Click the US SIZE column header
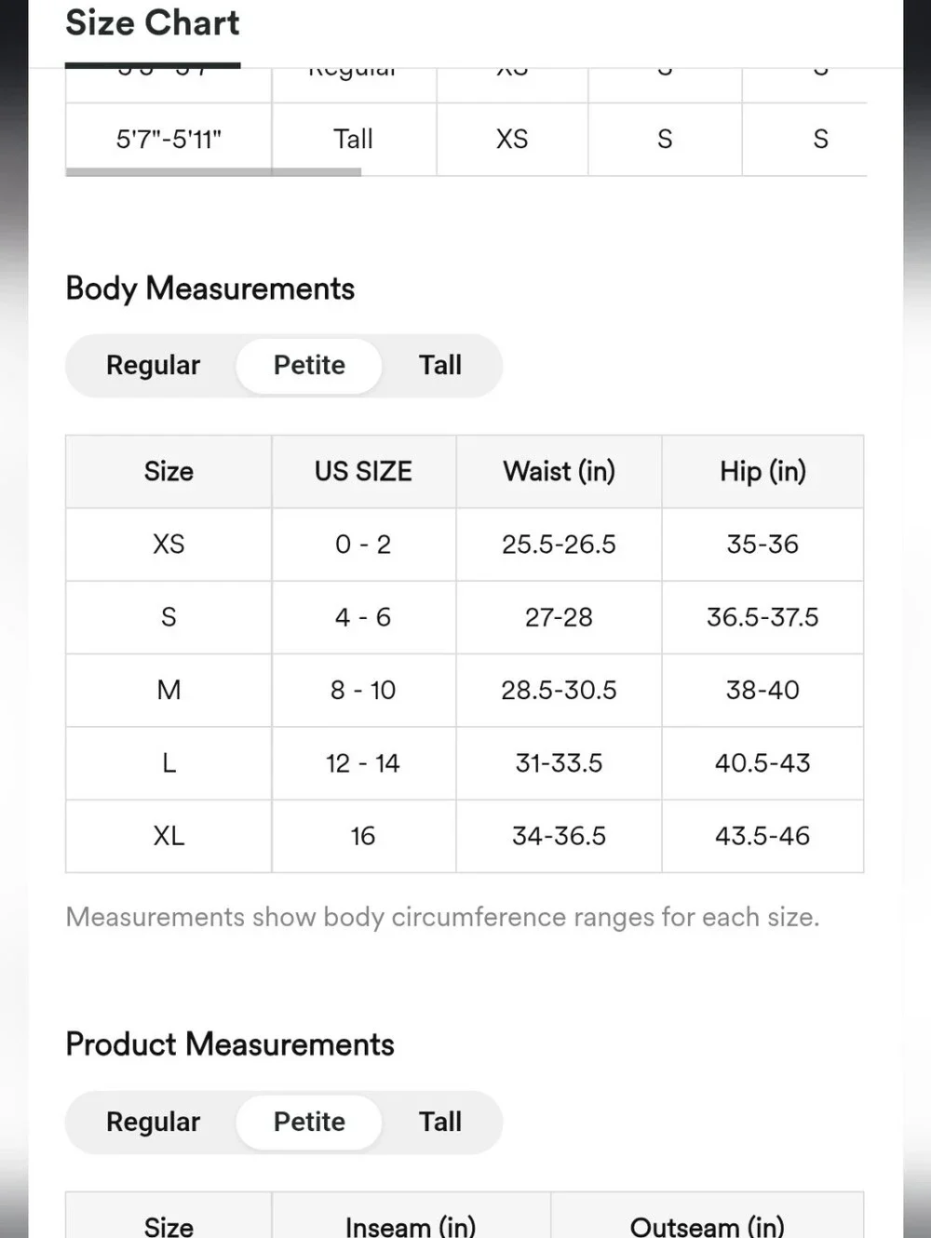931x1238 pixels. [x=363, y=471]
